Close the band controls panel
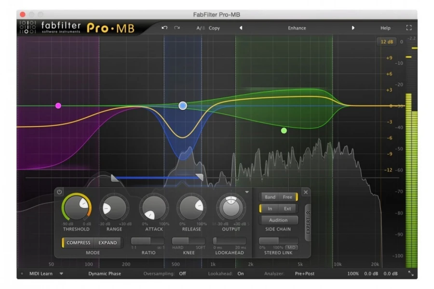This screenshot has height=289, width=434. click(306, 192)
